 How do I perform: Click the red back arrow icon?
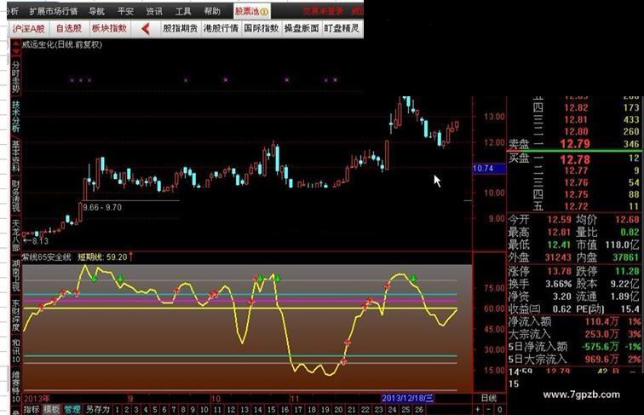coord(145,28)
